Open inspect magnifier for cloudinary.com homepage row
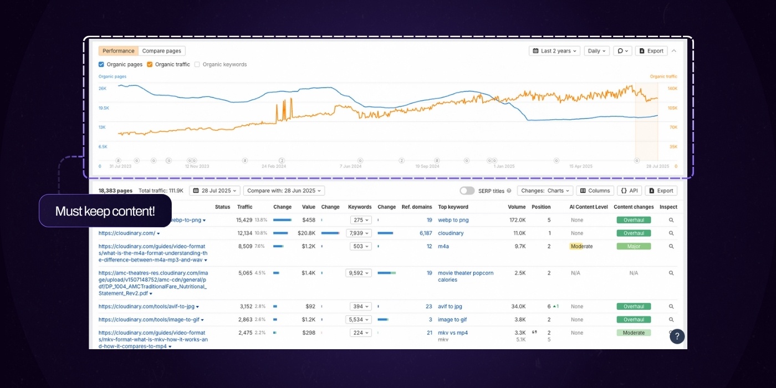The height and width of the screenshot is (388, 776). pyautogui.click(x=671, y=233)
